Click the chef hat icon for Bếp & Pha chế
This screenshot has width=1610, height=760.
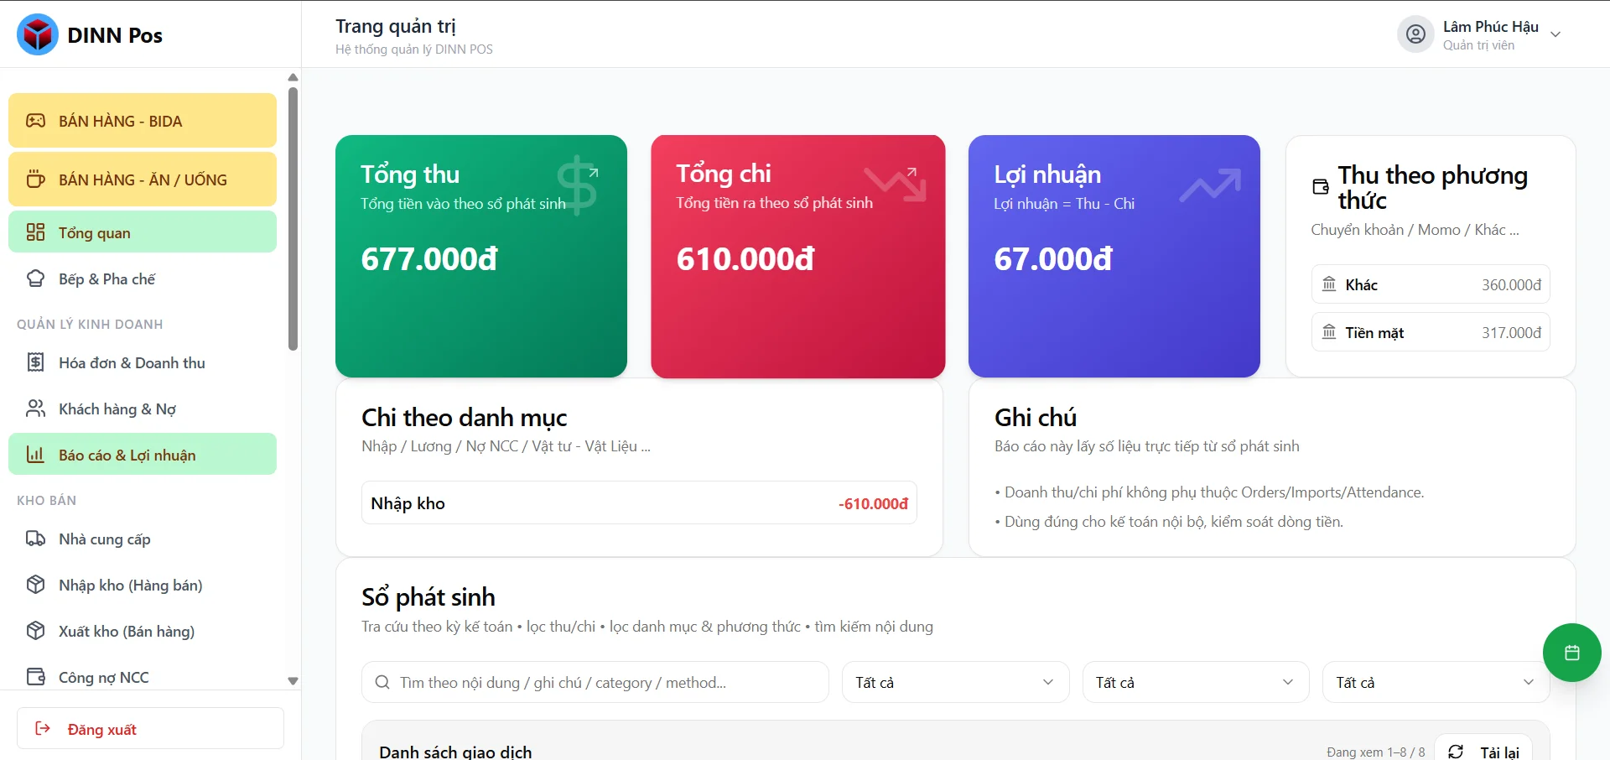[35, 278]
